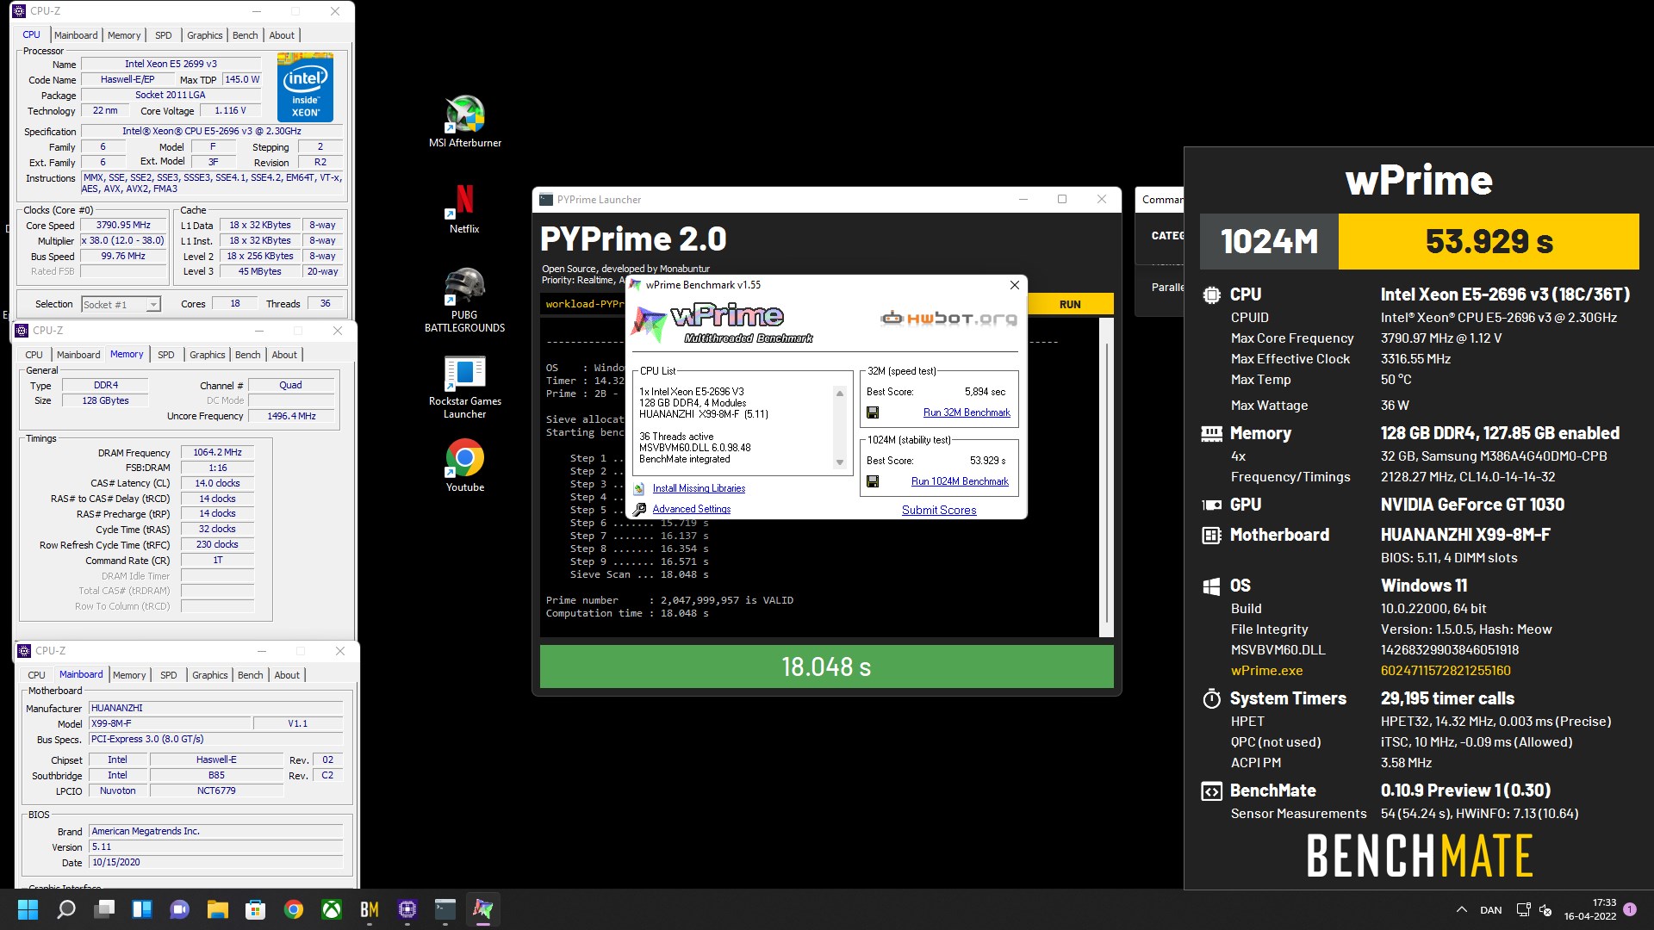Click the network icon in system tray
This screenshot has width=1654, height=930.
tap(1523, 909)
